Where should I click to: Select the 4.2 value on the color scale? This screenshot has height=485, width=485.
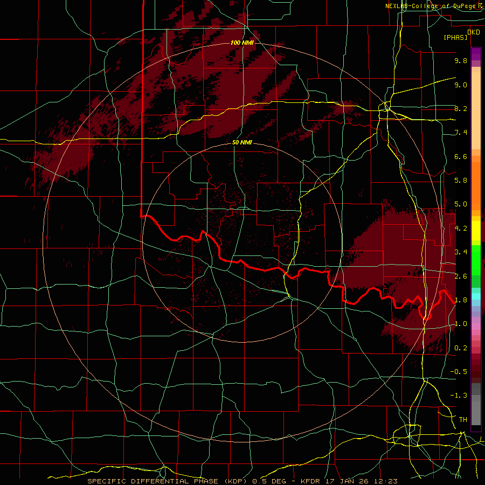click(x=461, y=228)
